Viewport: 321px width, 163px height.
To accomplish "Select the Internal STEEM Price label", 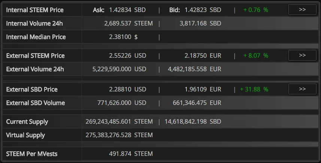I will (x=35, y=10).
